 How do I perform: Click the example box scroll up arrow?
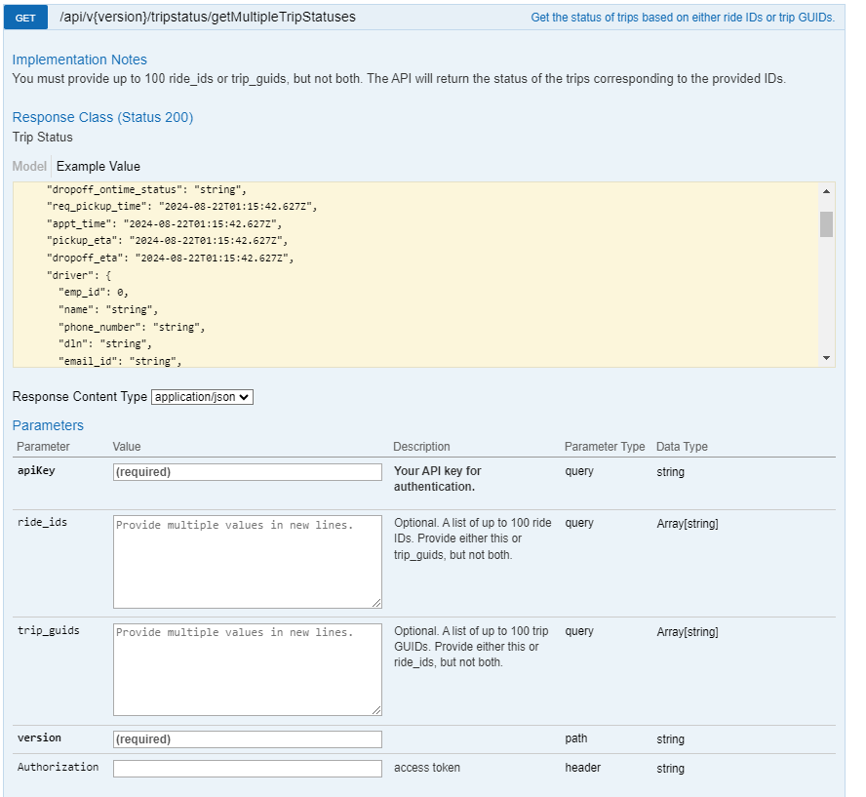pyautogui.click(x=826, y=191)
